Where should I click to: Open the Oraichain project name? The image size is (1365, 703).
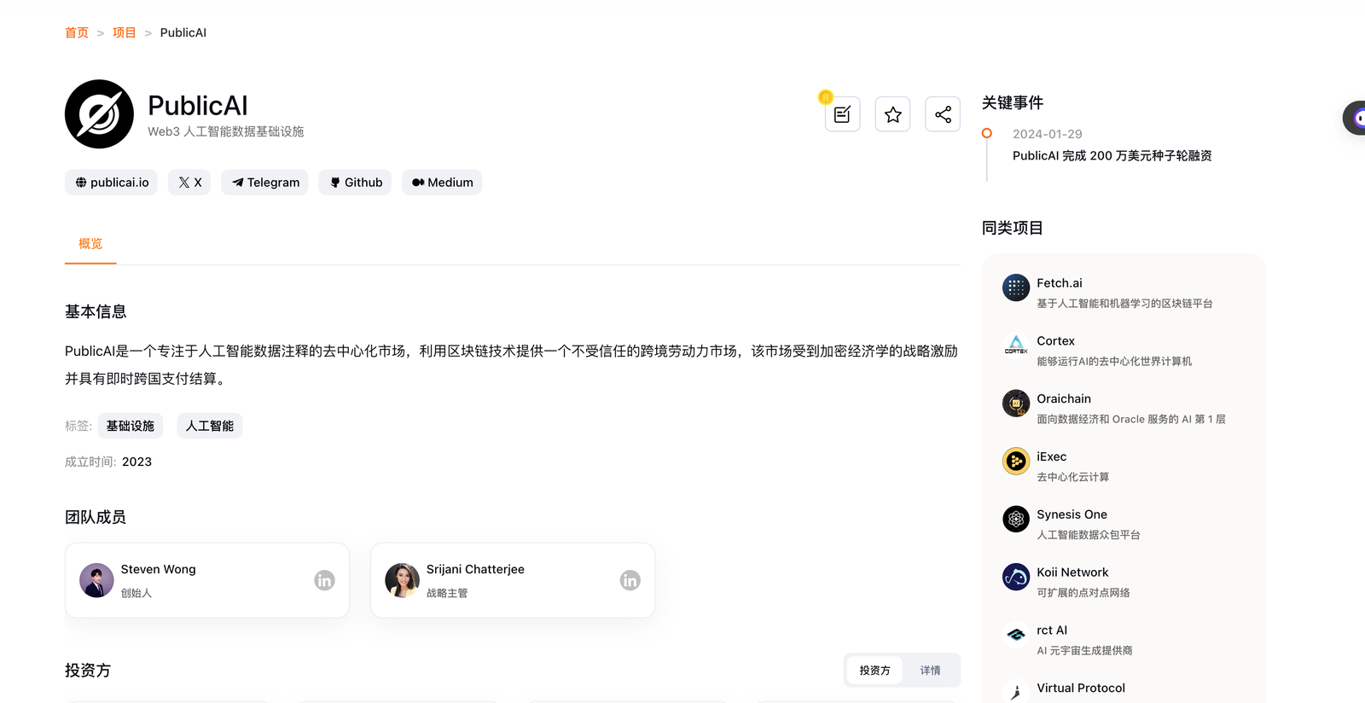(x=1064, y=398)
